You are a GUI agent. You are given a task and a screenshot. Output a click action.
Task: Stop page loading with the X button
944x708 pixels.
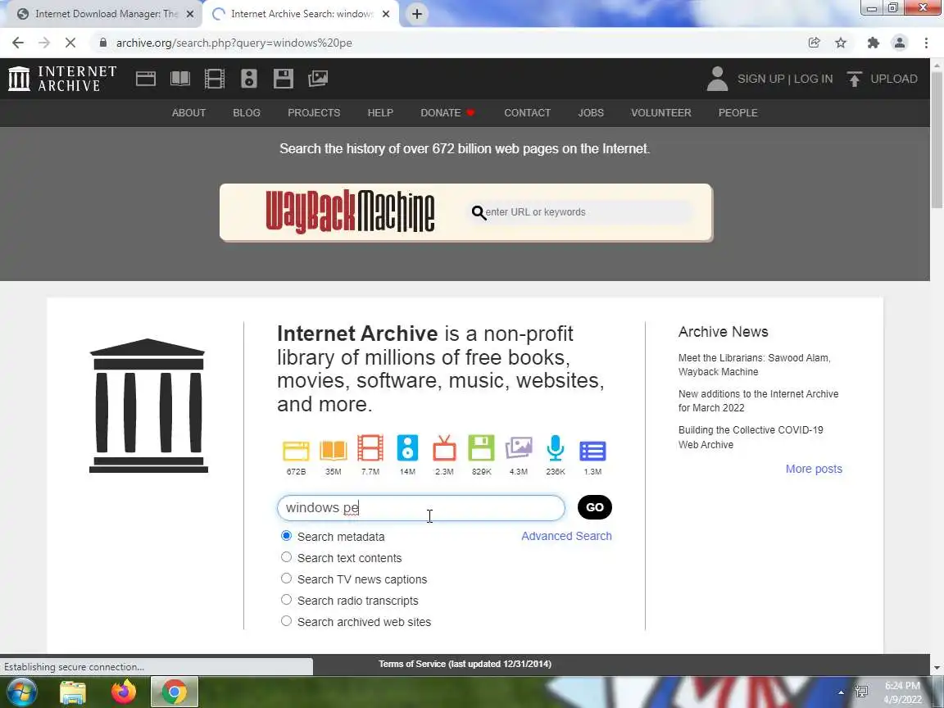tap(70, 43)
